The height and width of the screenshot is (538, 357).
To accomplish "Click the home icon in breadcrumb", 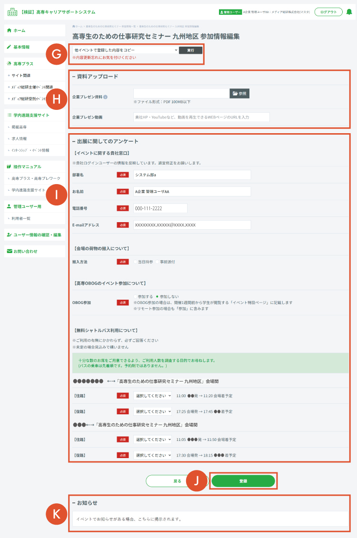I will pos(74,26).
